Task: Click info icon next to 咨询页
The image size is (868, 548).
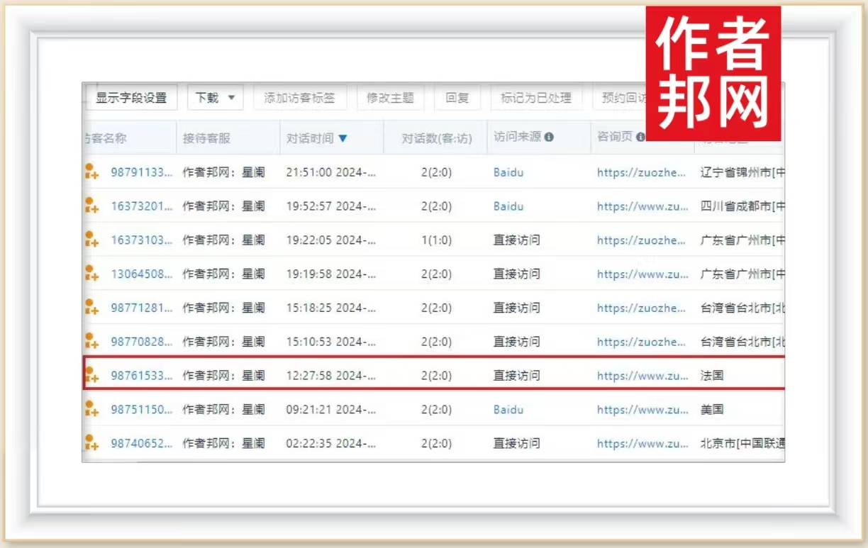Action: [x=640, y=138]
